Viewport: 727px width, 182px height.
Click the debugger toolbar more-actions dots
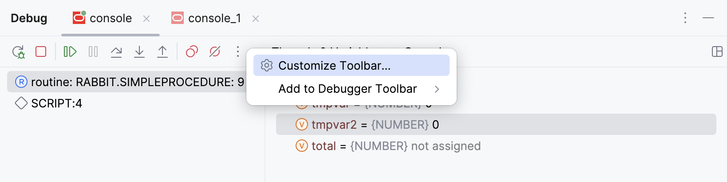pyautogui.click(x=238, y=52)
